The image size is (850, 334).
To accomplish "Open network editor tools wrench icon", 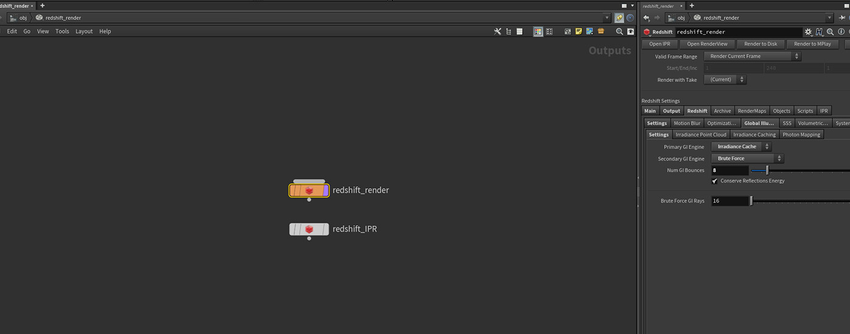I will click(x=497, y=32).
